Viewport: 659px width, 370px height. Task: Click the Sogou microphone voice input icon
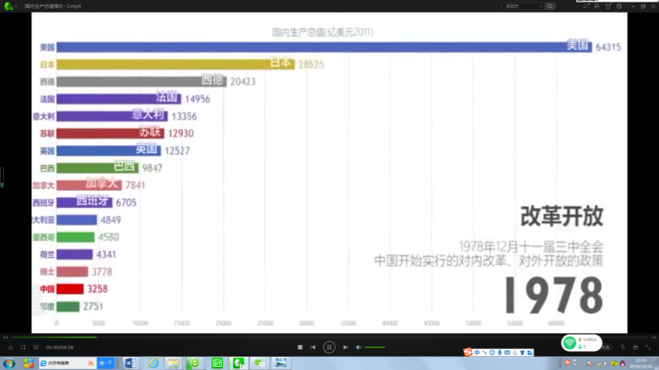coord(499,353)
